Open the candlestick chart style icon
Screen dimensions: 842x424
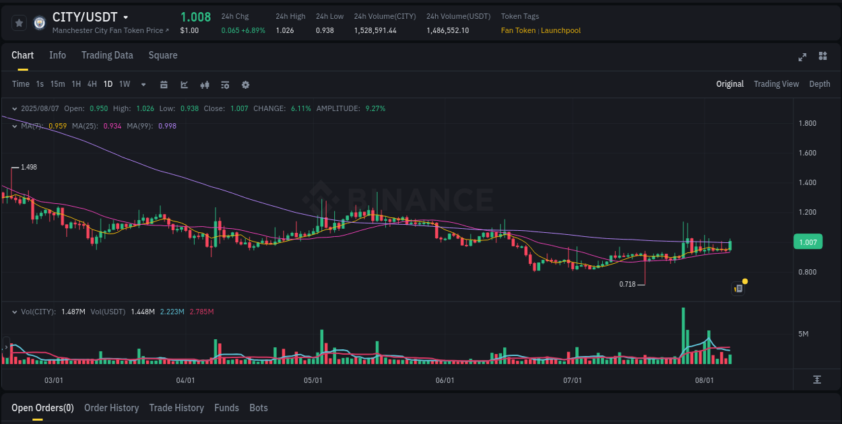[205, 84]
